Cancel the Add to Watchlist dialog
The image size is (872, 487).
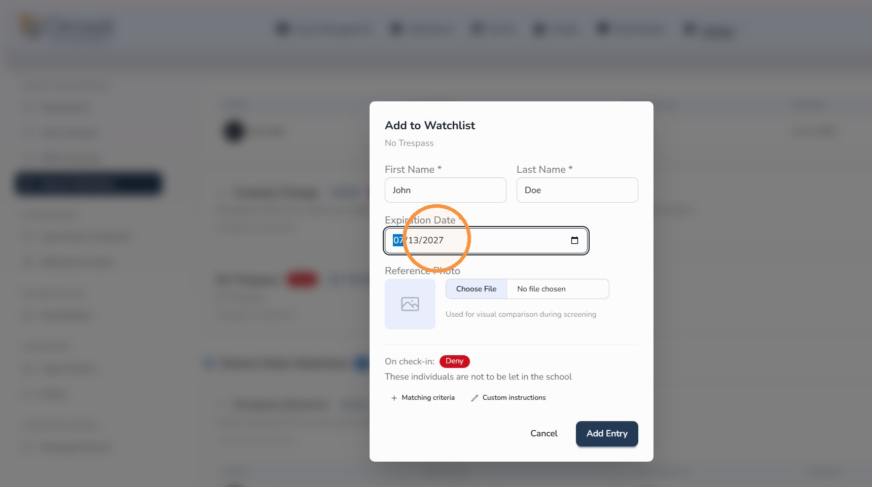(x=544, y=433)
